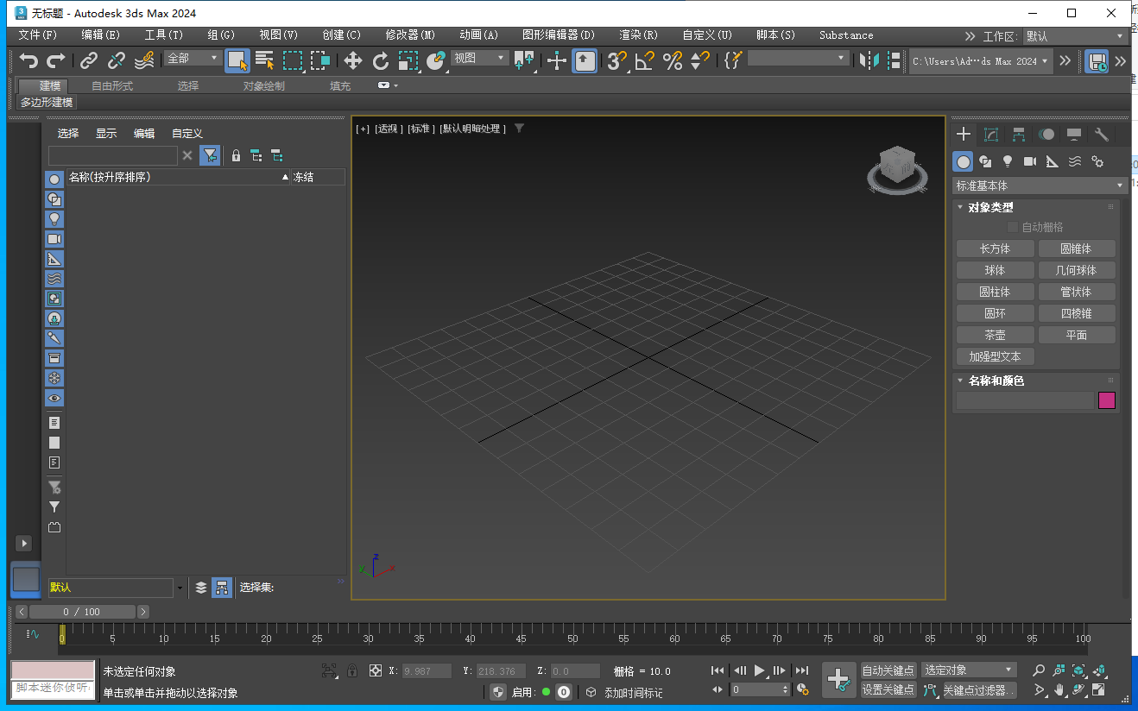Open the 标准基本体 dropdown

(1040, 186)
